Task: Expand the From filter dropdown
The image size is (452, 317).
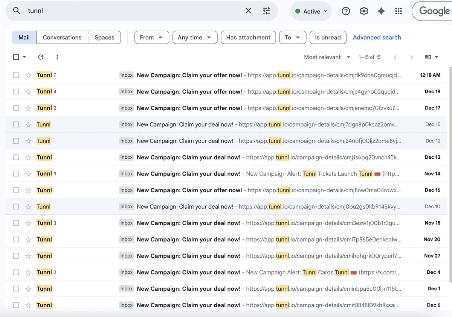Action: coord(151,38)
